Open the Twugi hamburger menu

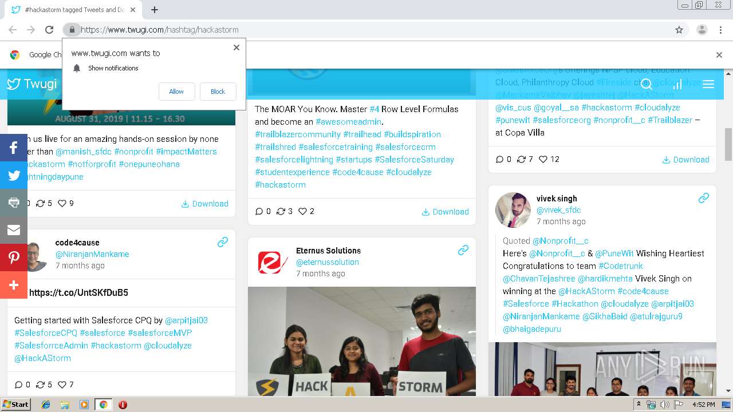708,84
